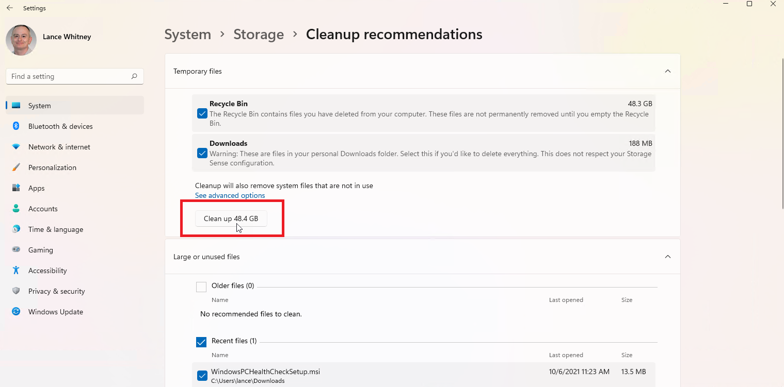The width and height of the screenshot is (784, 387).
Task: Click Recycle Bin size 48.3 GB
Action: pos(640,104)
